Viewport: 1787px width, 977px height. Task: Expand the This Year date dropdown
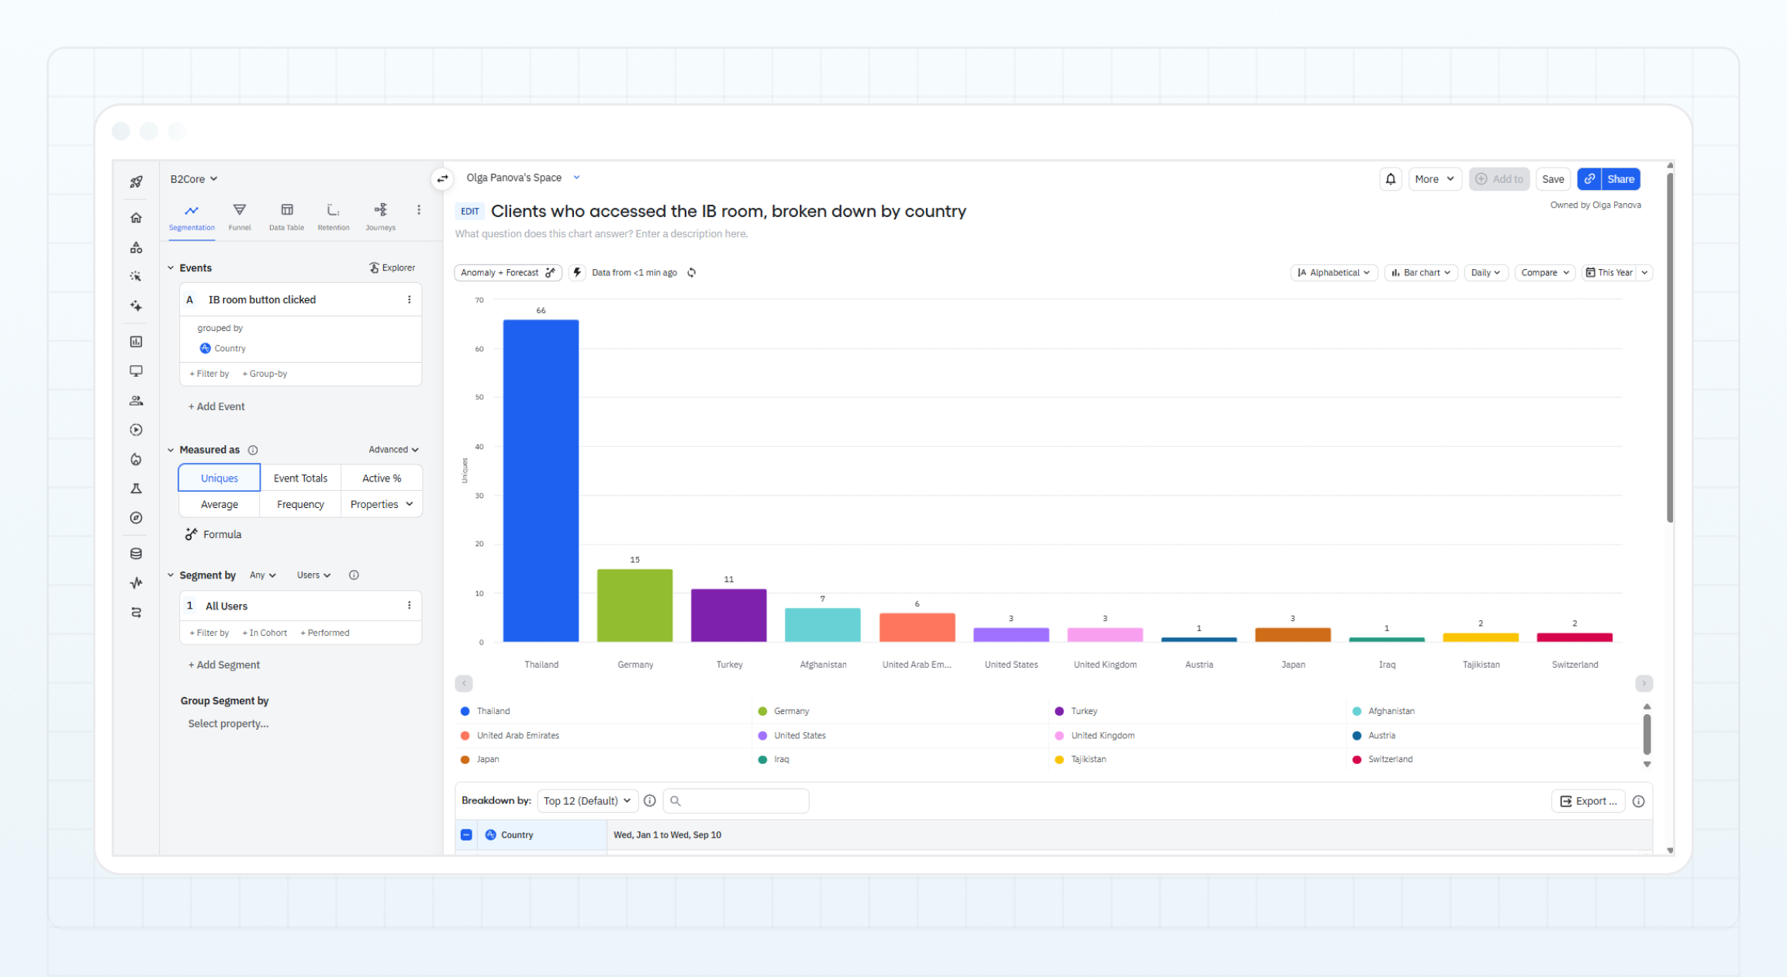pos(1644,273)
